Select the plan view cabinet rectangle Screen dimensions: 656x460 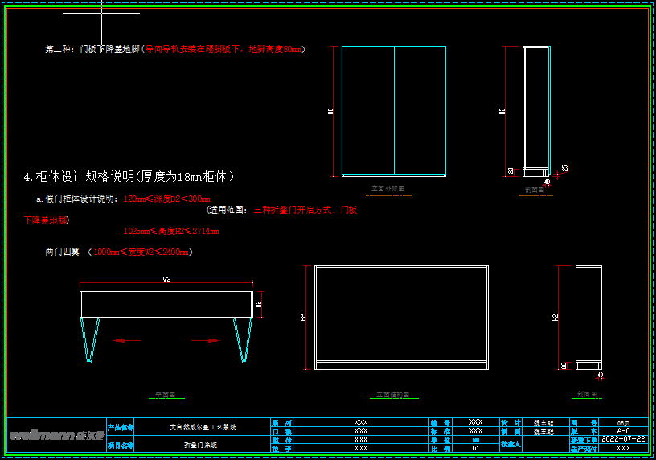166,304
